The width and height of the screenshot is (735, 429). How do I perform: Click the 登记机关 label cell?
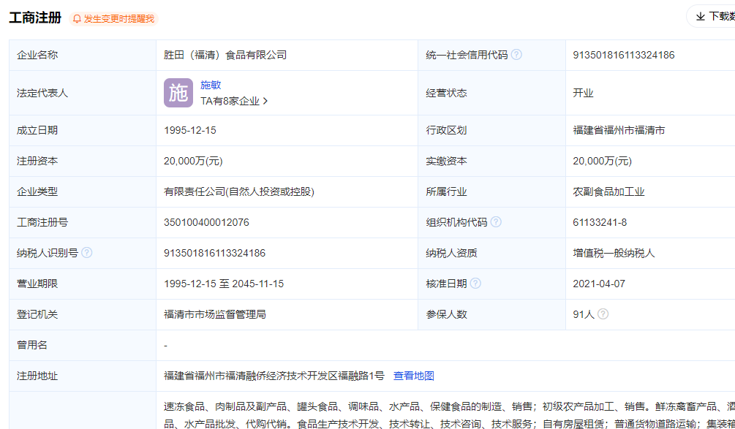[83, 314]
